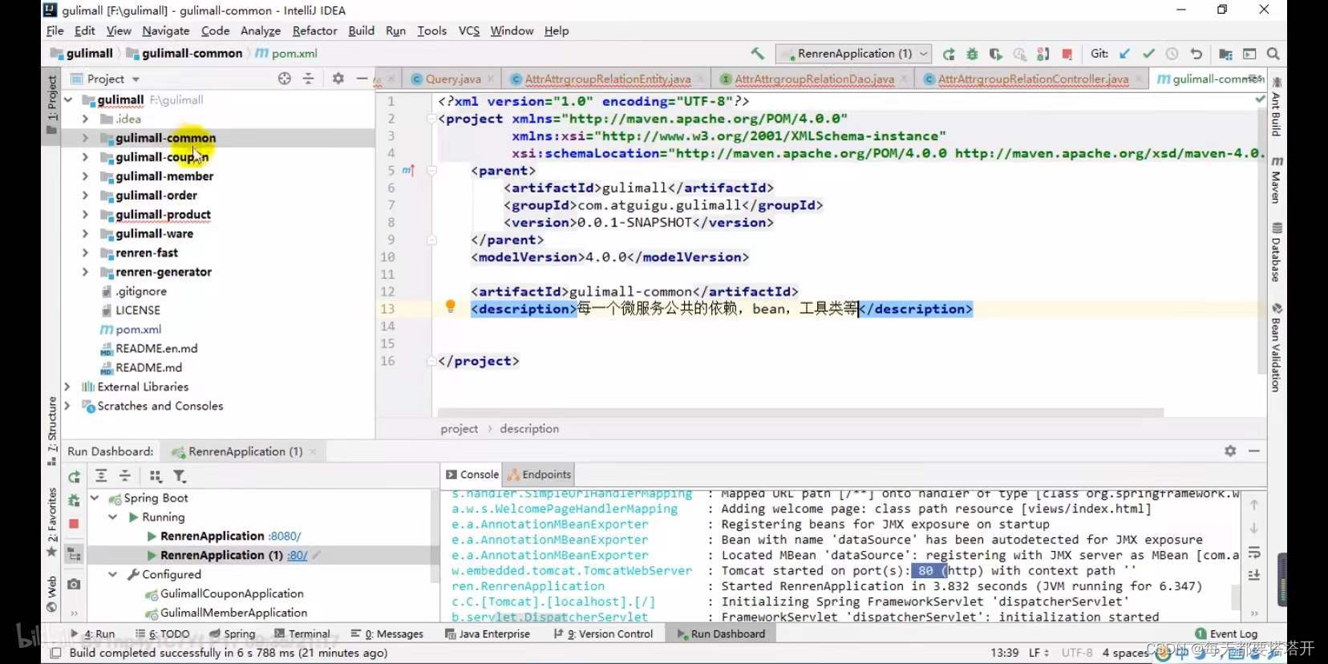This screenshot has height=664, width=1328.
Task: Switch to the AttrAttrgroupRelationEntity.java tab
Action: 607,79
